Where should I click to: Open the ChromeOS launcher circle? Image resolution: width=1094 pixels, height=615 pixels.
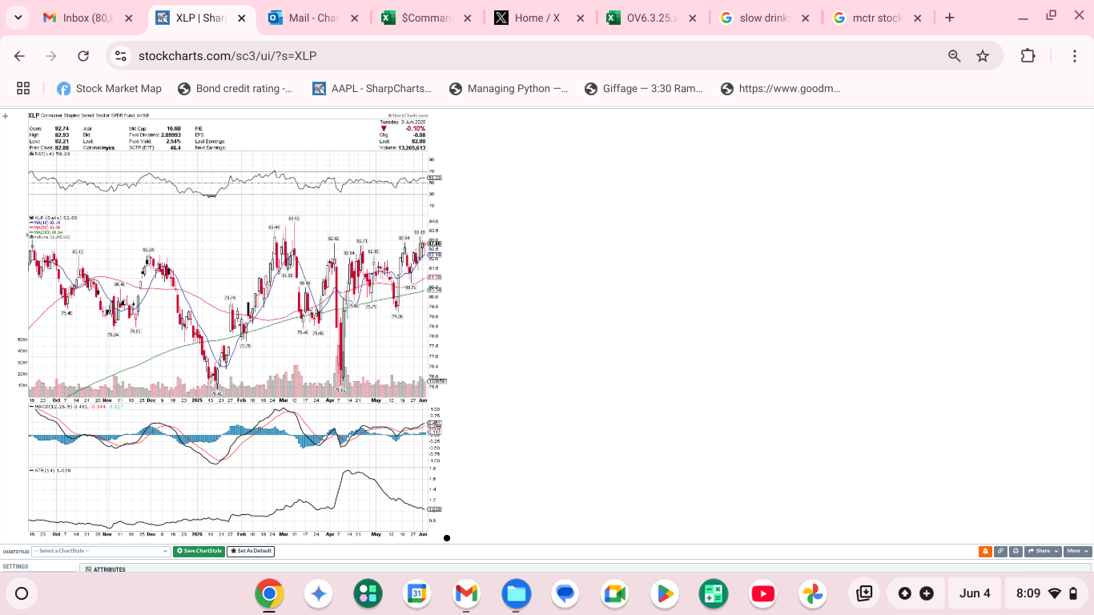pos(22,593)
